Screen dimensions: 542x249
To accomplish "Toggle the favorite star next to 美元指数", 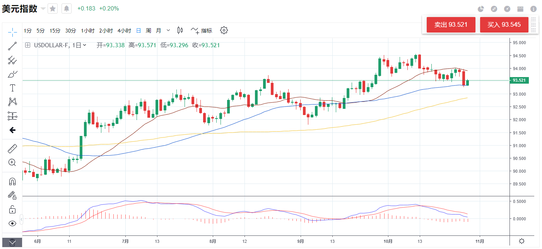I will [53, 9].
